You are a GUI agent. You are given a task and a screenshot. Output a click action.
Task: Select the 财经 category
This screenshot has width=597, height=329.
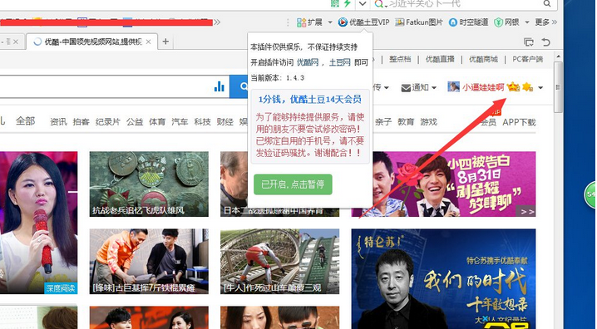[x=225, y=121]
